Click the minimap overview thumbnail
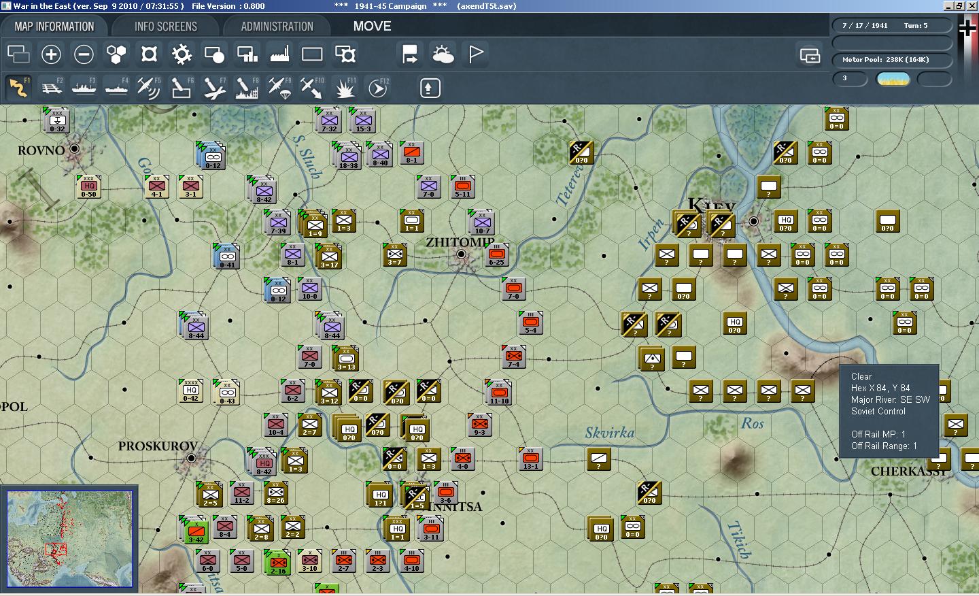979x596 pixels. click(x=69, y=538)
